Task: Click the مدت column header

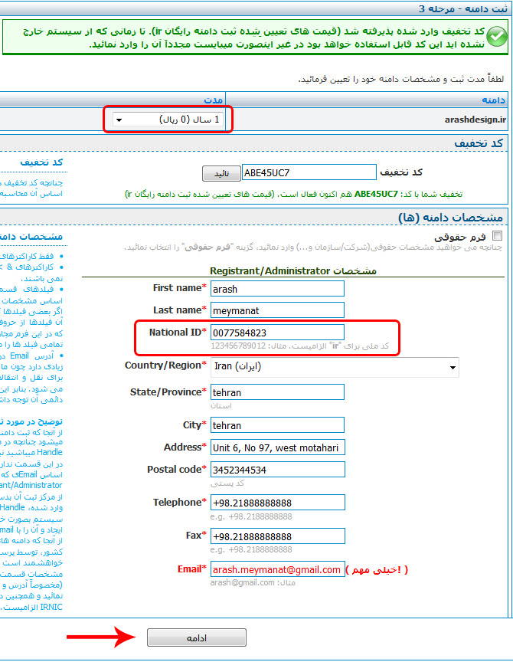Action: click(213, 100)
